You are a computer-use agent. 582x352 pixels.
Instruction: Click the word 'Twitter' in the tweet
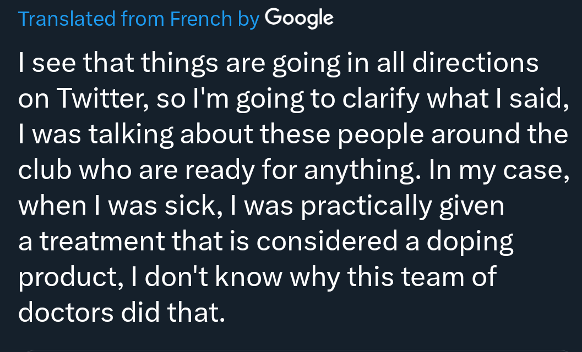[103, 98]
